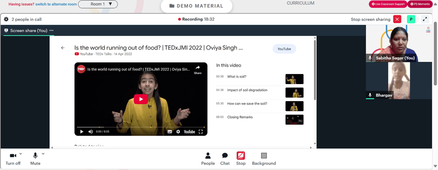Click the Stop screen share icon in bottom bar
This screenshot has width=438, height=170.
tap(241, 156)
